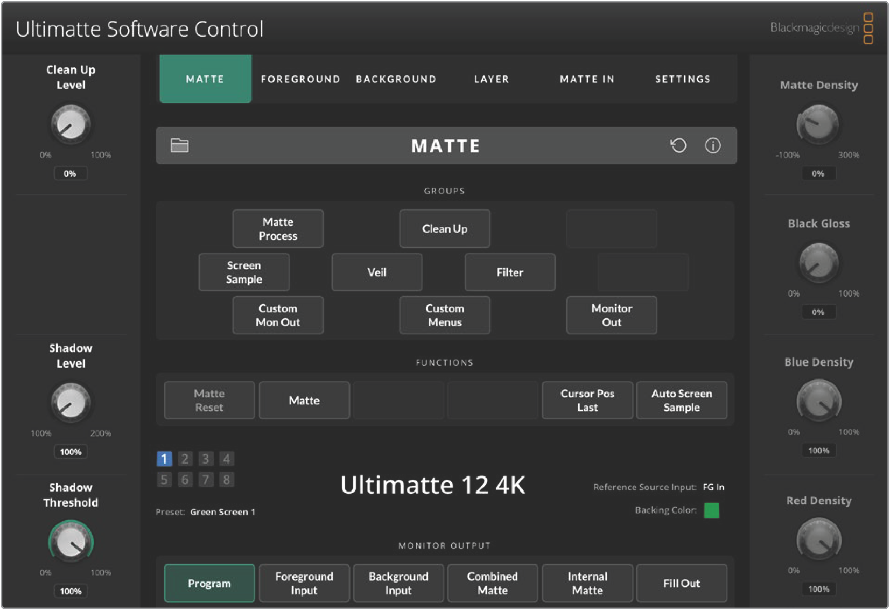Click the Red Density value field
This screenshot has height=610, width=890.
(x=818, y=589)
